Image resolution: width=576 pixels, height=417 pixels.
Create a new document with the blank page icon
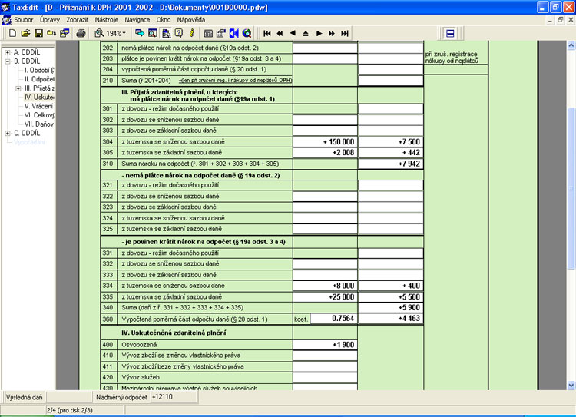(12, 34)
